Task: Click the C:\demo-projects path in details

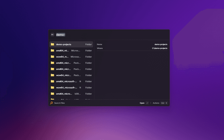Action: pos(160,48)
